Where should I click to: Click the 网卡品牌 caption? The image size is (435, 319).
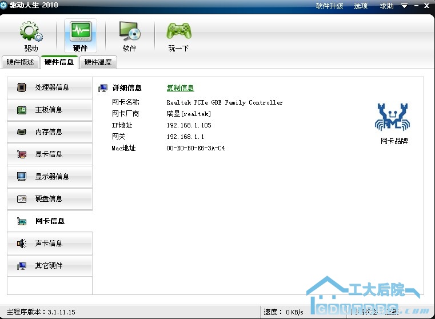[x=394, y=141]
